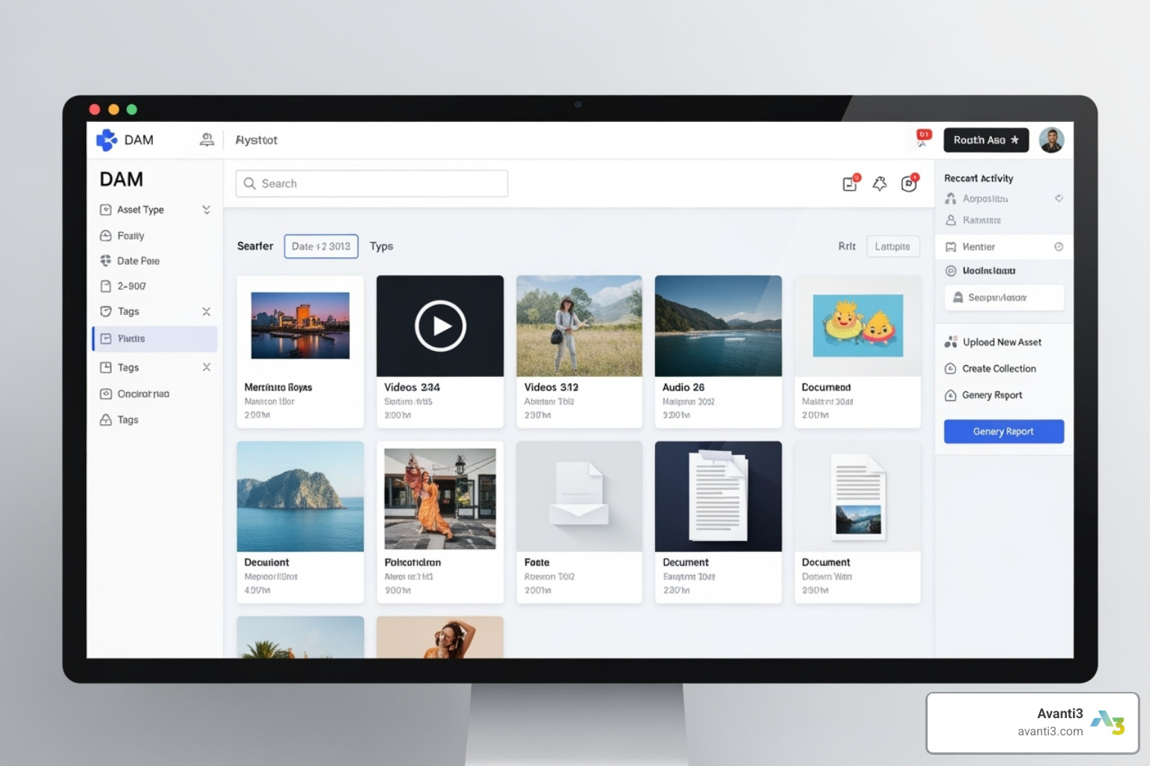Toggle the circle icon beside Hentier
The width and height of the screenshot is (1150, 766).
coord(1059,247)
